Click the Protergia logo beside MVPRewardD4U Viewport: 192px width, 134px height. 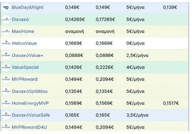6,127
